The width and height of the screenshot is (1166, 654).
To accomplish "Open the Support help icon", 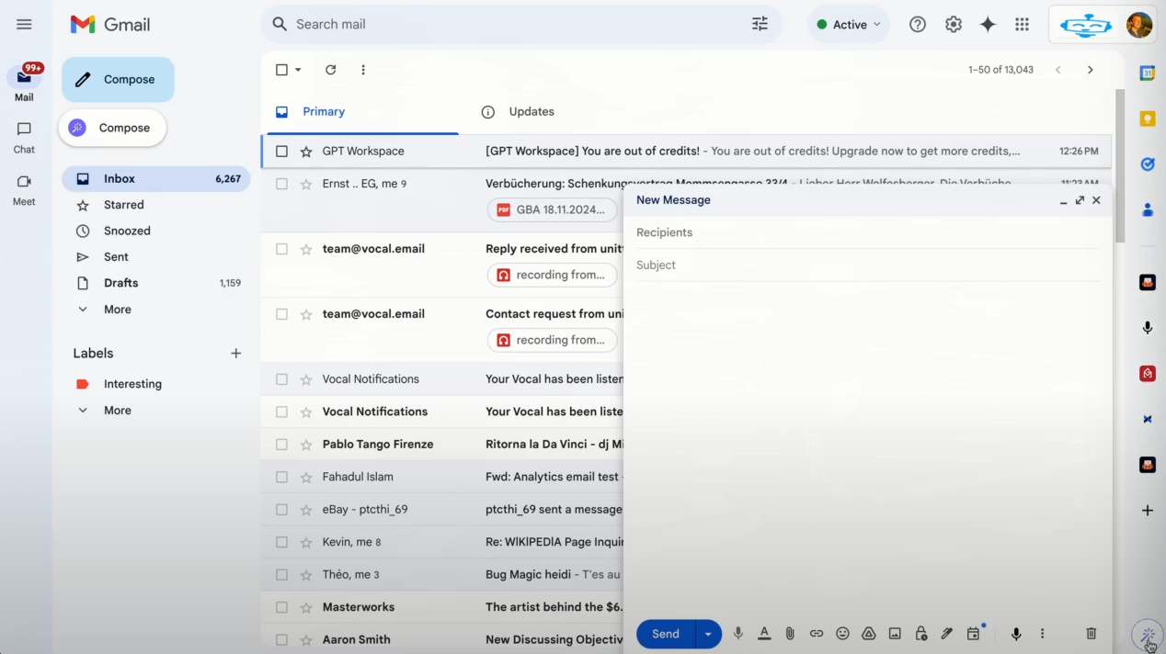I will [x=918, y=25].
